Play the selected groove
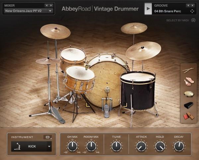Viewport: 199px width, 160px height. point(148,9)
